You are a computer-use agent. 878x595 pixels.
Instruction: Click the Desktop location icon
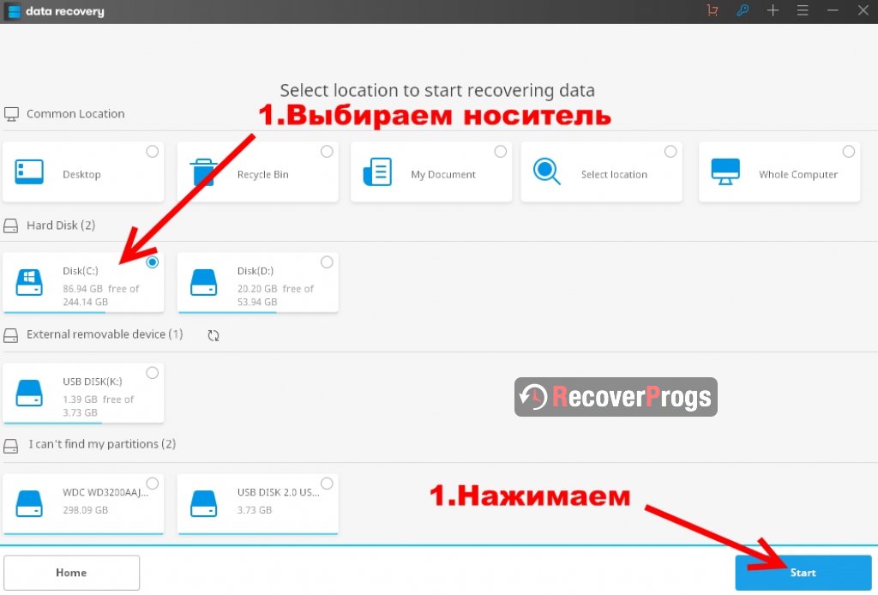point(29,171)
